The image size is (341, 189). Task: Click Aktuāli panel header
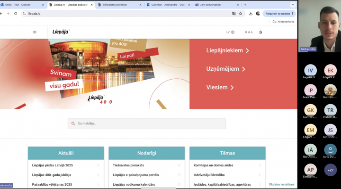pos(66,153)
